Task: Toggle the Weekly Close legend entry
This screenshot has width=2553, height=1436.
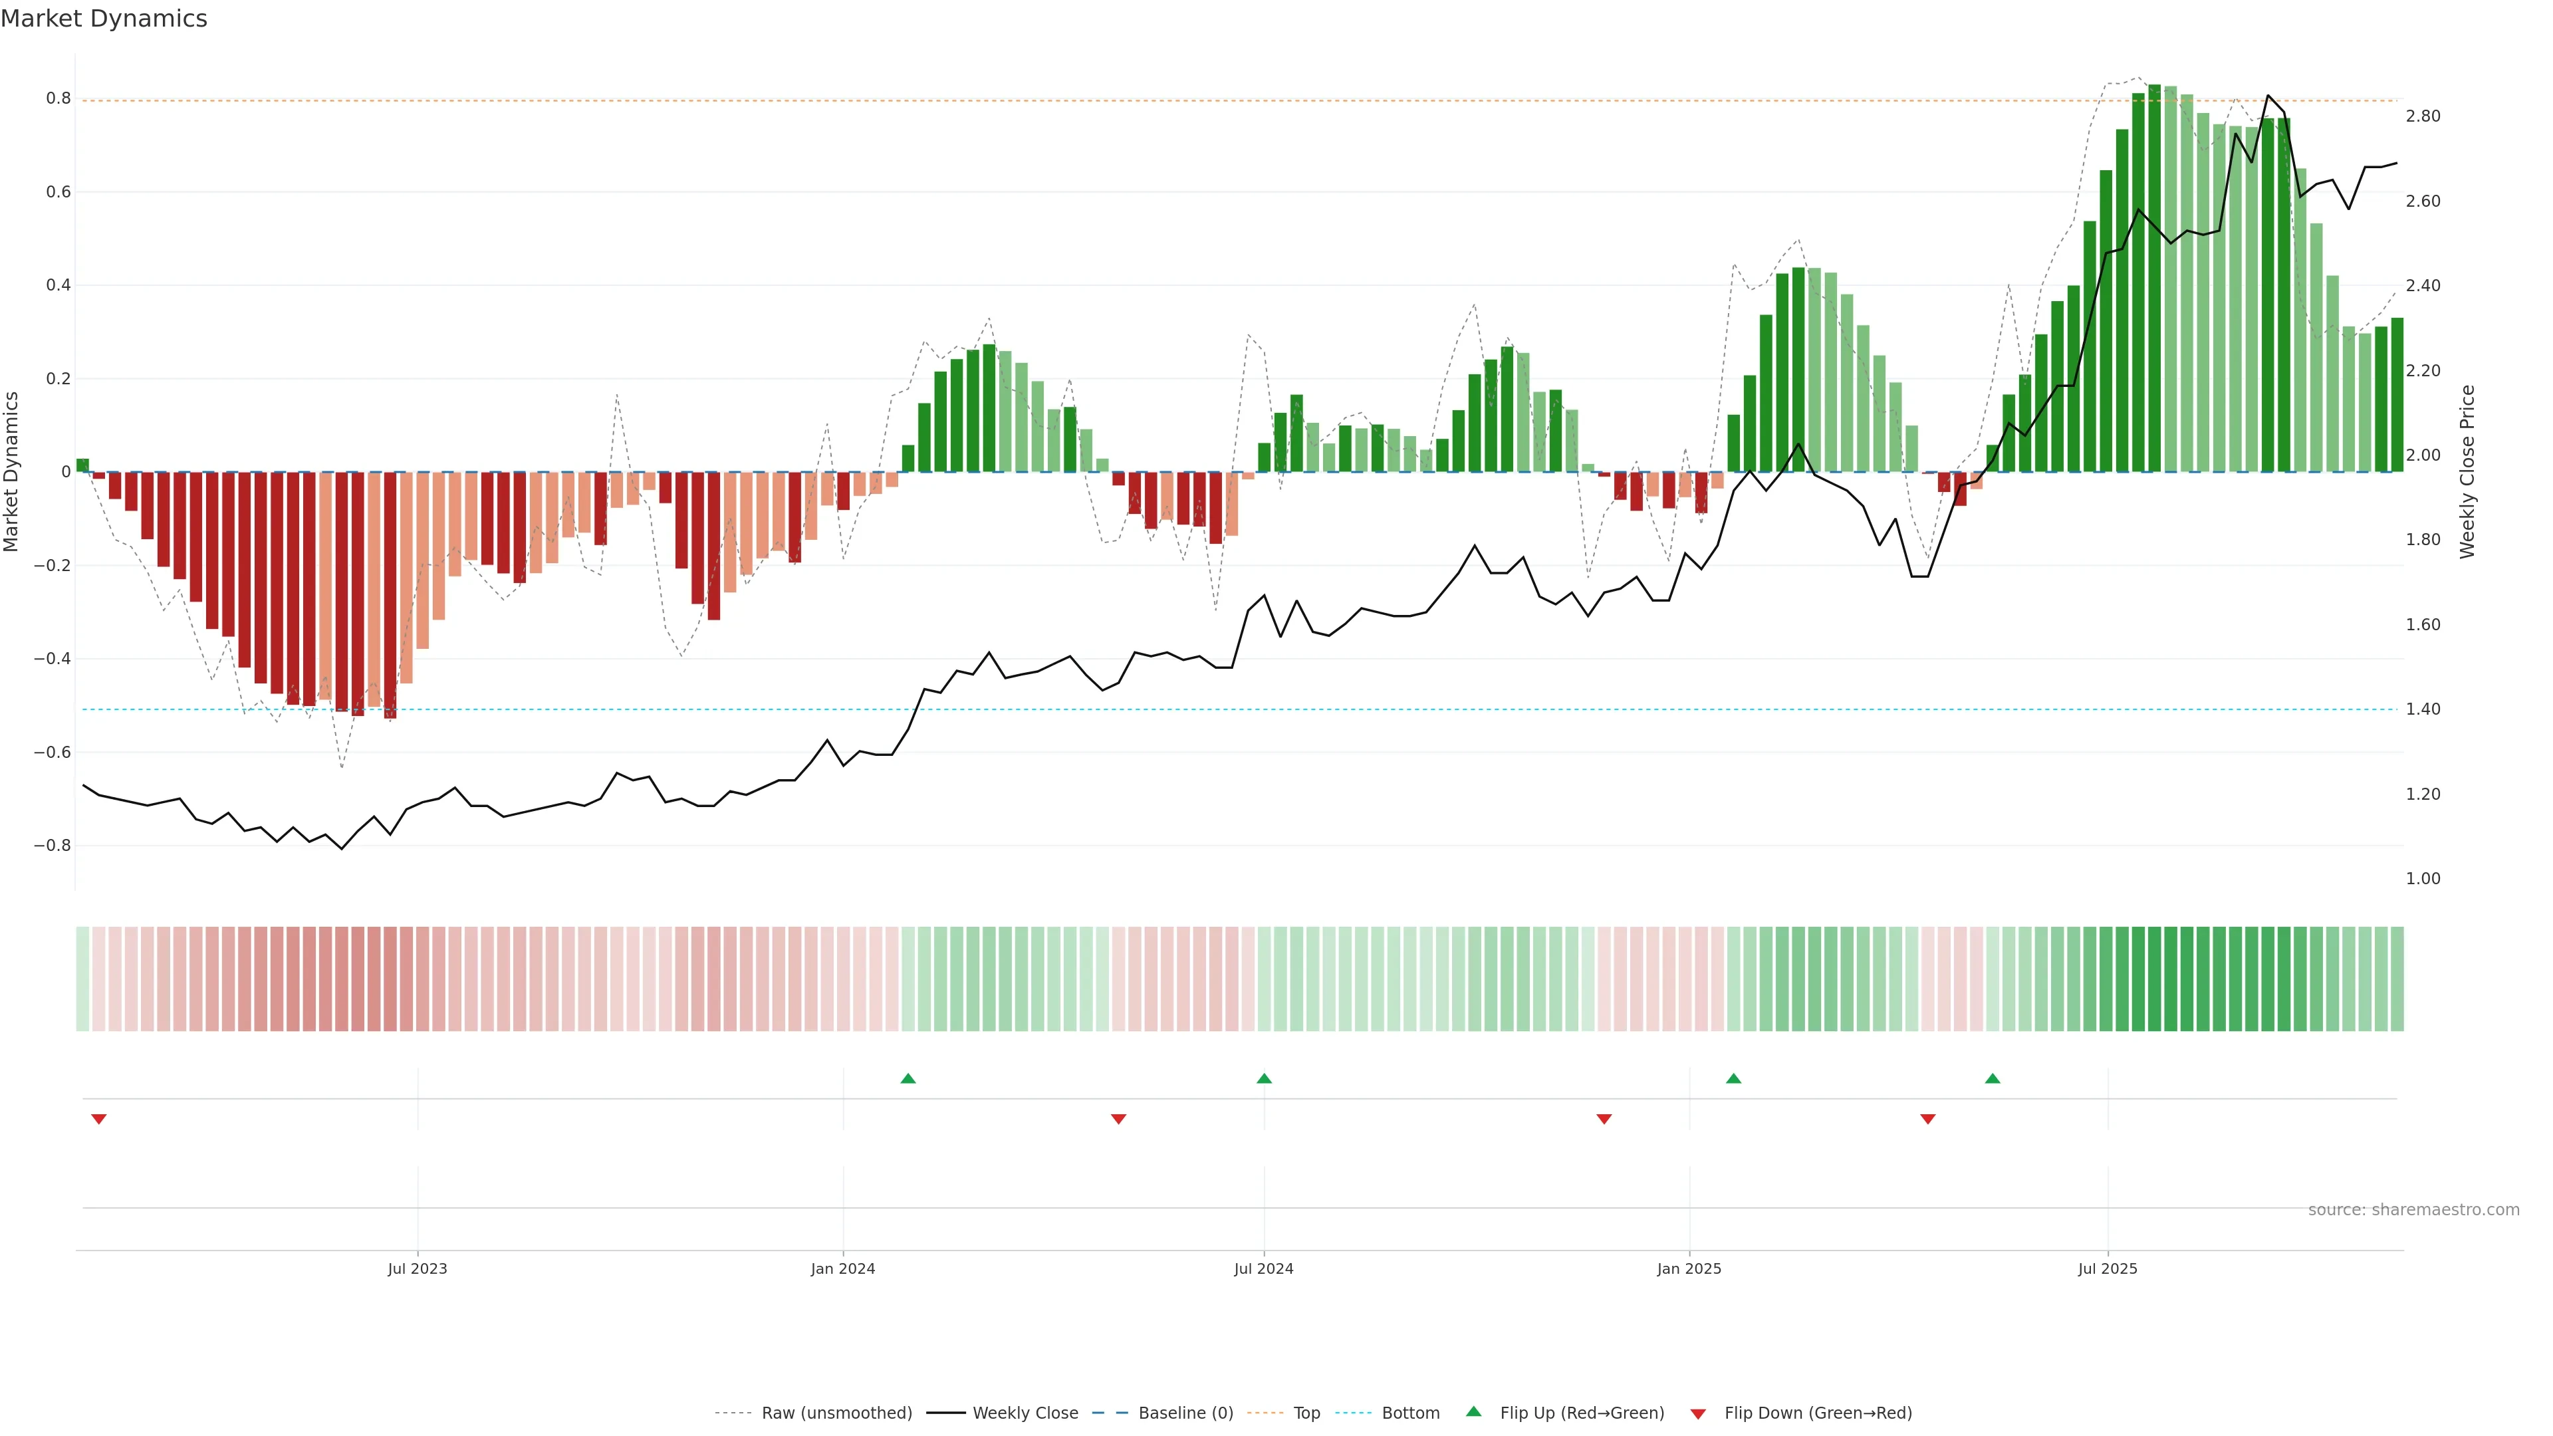Action: [x=1025, y=1412]
